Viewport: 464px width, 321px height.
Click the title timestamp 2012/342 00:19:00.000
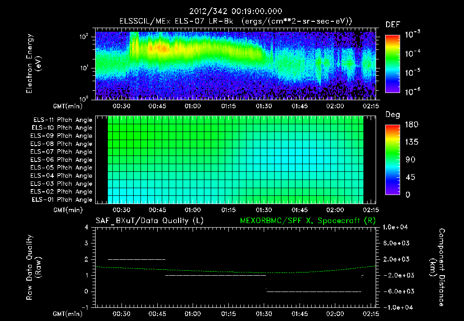point(236,11)
